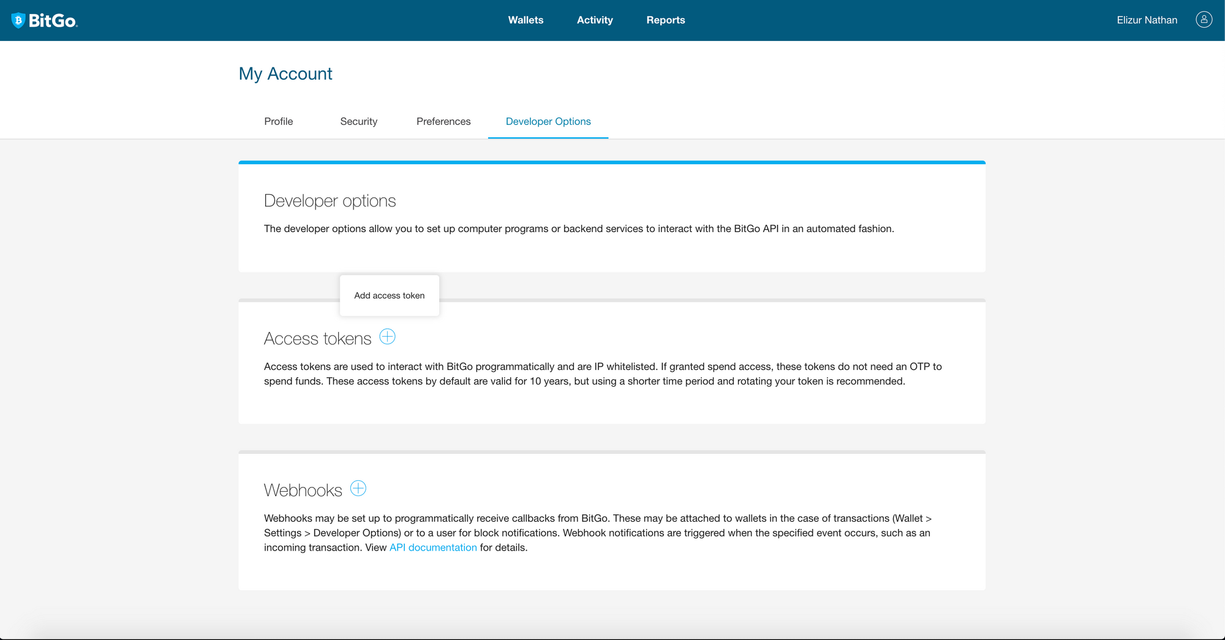The height and width of the screenshot is (640, 1225).
Task: Click the Access tokens heading
Action: coord(318,339)
